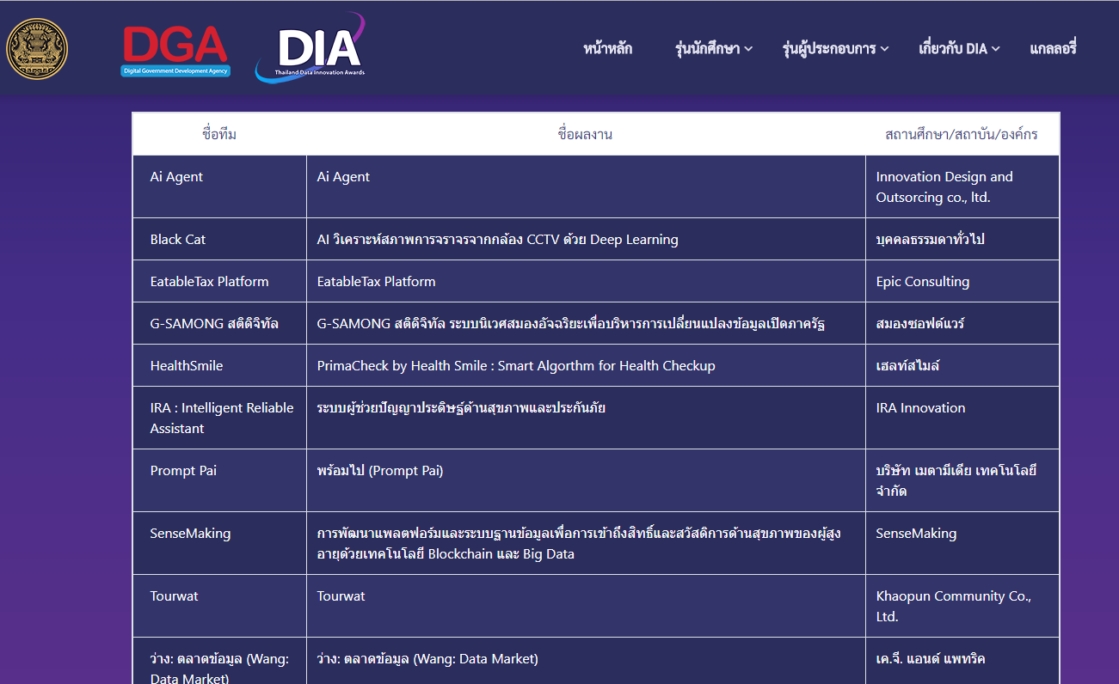1119x684 pixels.
Task: Expand the เกี่ยวกับ DIA dropdown chevron
Action: click(996, 49)
